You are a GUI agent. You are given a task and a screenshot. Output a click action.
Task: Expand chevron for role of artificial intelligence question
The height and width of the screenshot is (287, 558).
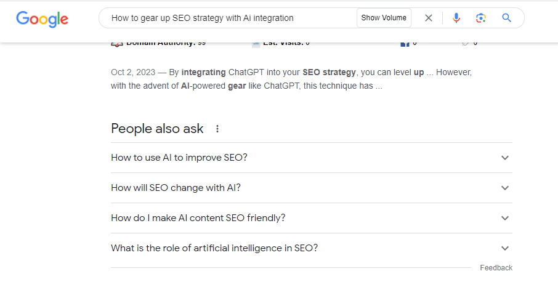[x=504, y=248]
